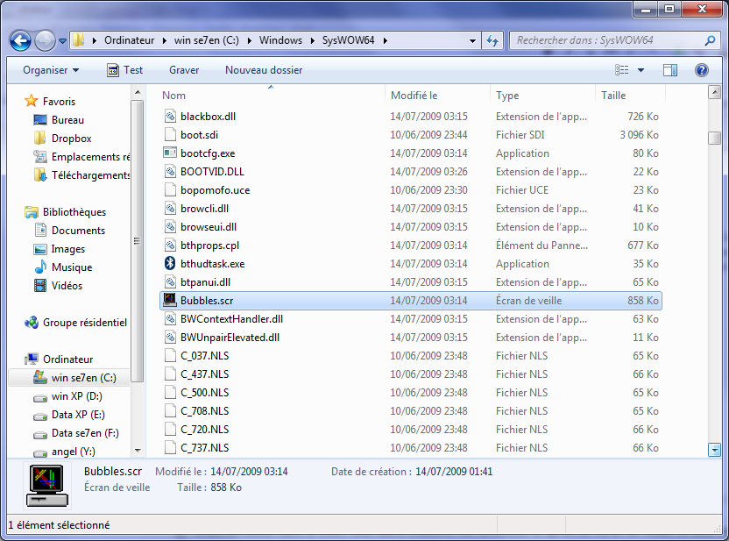Open the Organiser dropdown menu
Viewport: 729px width, 541px height.
point(51,70)
